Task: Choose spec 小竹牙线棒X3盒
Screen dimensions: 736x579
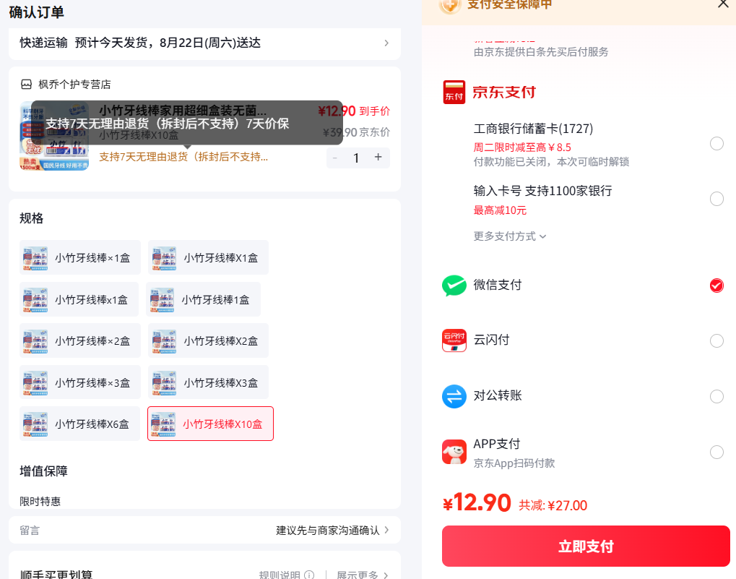Action: click(x=208, y=382)
